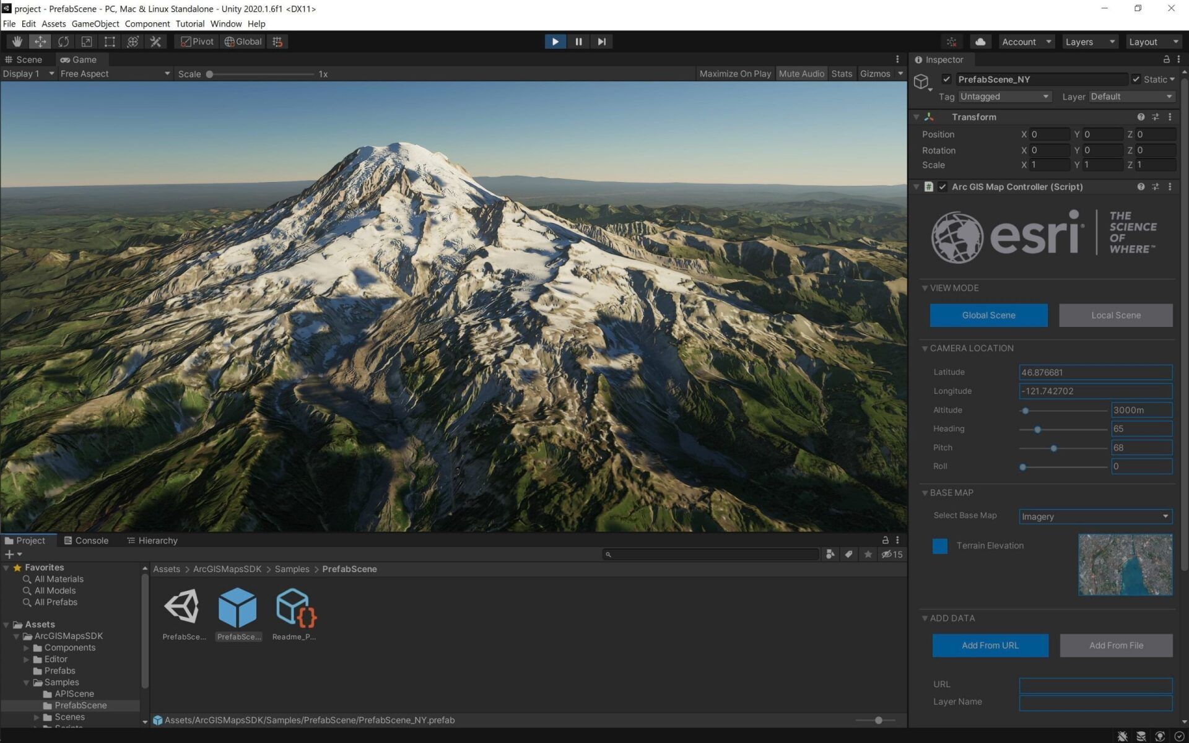Viewport: 1189px width, 743px height.
Task: Enable Terrain Elevation checkbox
Action: (x=939, y=546)
